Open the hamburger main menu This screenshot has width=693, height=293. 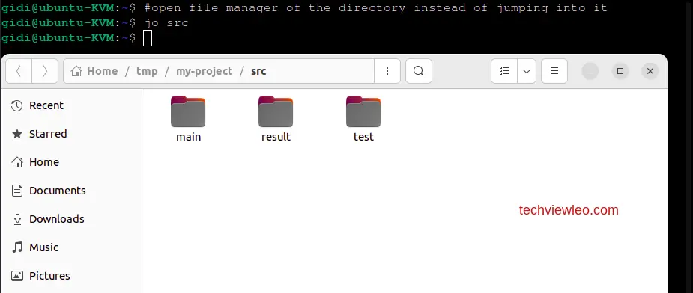(x=554, y=71)
